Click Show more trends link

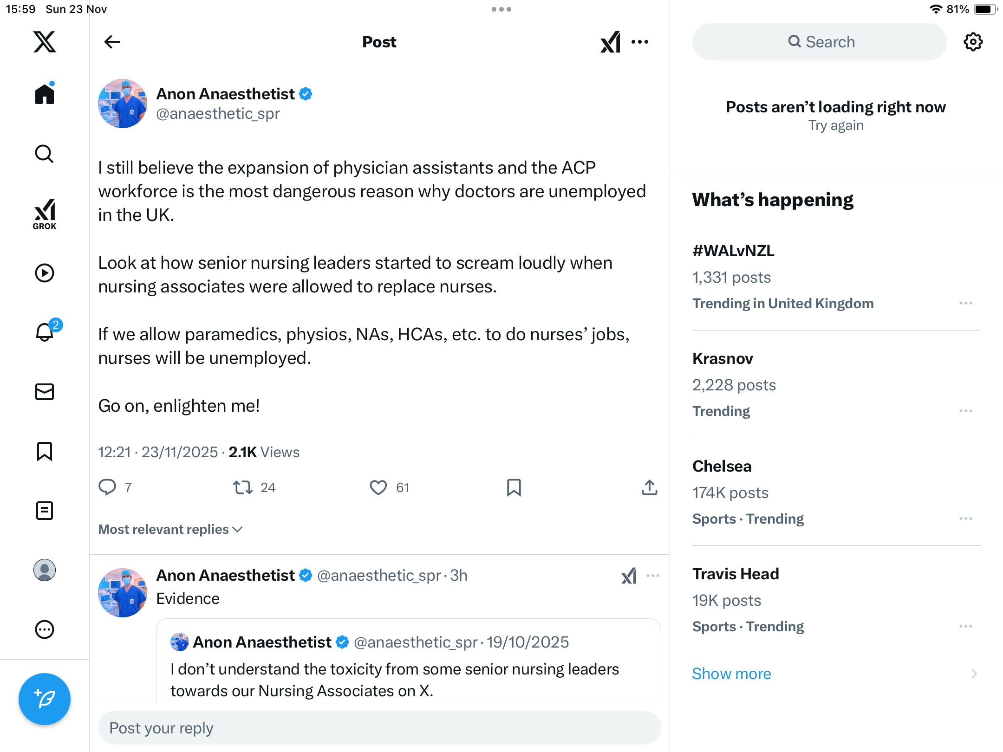731,674
